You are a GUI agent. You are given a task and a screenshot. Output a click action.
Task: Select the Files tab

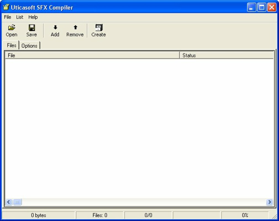click(11, 45)
